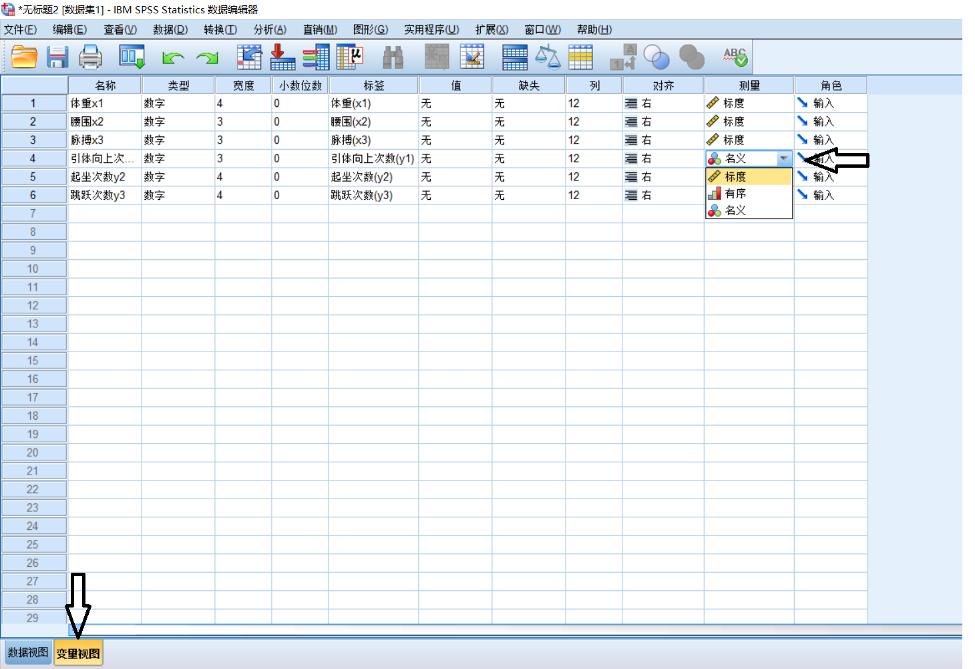Select the empty row header number 7

33,214
